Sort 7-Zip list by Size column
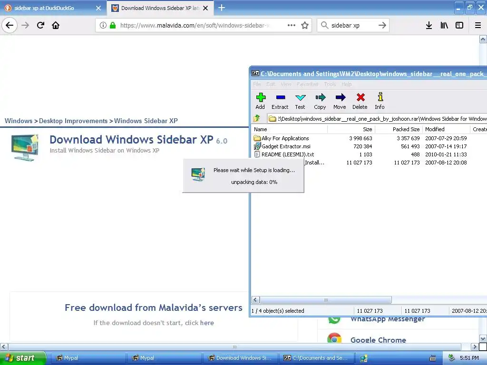 [x=351, y=129]
